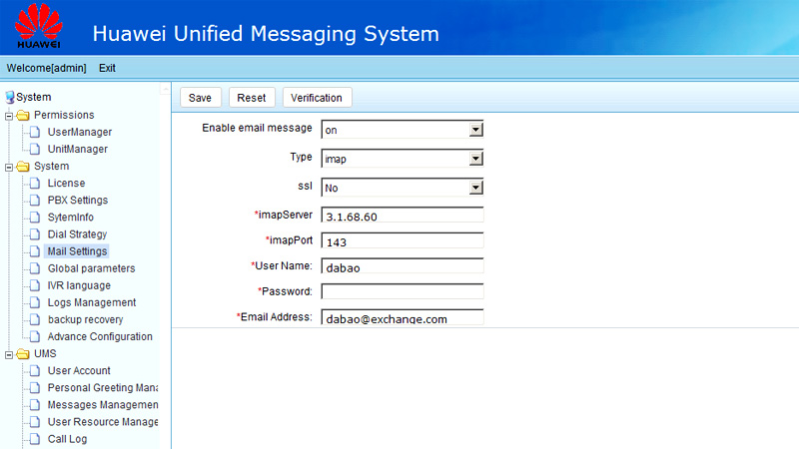The image size is (799, 449).
Task: Click the page icon beside Logs Management
Action: pos(35,302)
